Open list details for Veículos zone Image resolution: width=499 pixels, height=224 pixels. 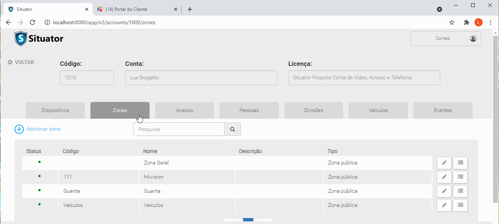(x=460, y=205)
